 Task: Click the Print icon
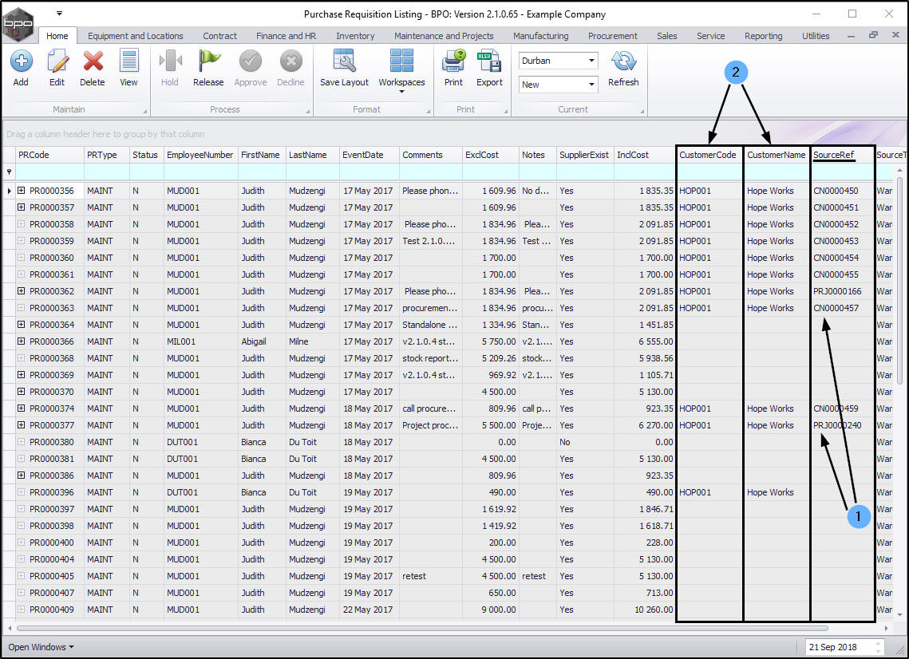click(453, 62)
